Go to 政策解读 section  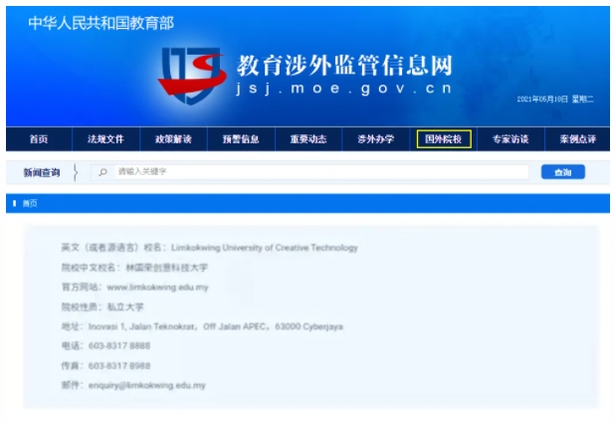[173, 139]
